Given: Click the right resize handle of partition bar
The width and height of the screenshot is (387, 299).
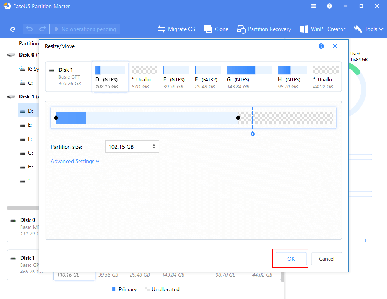Looking at the screenshot, I should (x=238, y=118).
